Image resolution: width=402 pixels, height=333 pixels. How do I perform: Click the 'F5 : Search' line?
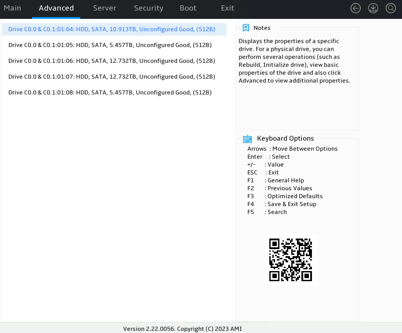pos(267,212)
